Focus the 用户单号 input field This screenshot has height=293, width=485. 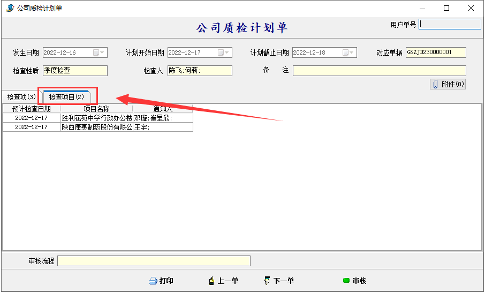(x=450, y=24)
